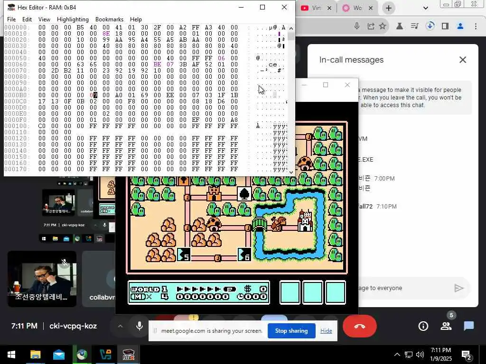Open the browser profile avatar
Image resolution: width=486 pixels, height=364 pixels.
pos(460,26)
